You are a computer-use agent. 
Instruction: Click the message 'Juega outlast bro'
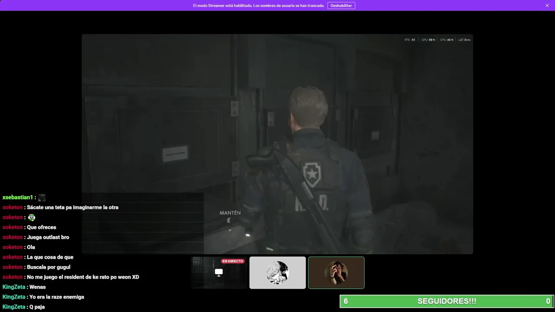pyautogui.click(x=48, y=237)
